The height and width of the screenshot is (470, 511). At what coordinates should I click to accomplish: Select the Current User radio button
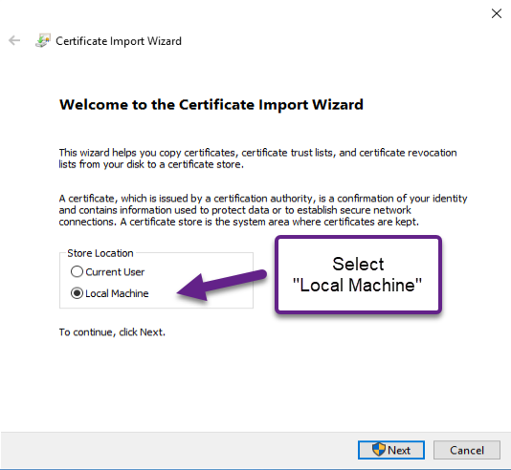pos(77,271)
